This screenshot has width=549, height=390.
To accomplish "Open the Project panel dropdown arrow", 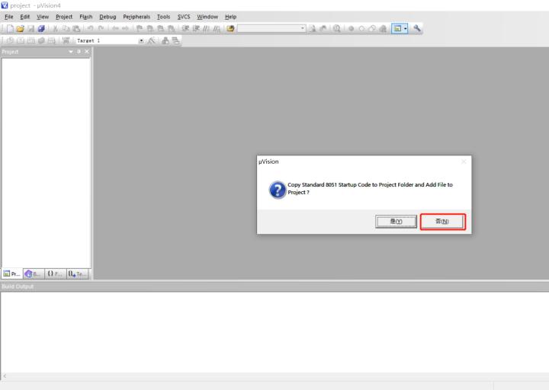I will click(71, 52).
